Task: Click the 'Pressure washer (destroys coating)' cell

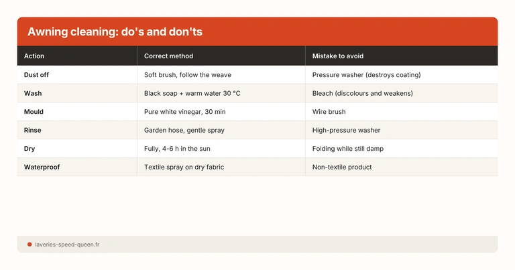Action: point(366,75)
